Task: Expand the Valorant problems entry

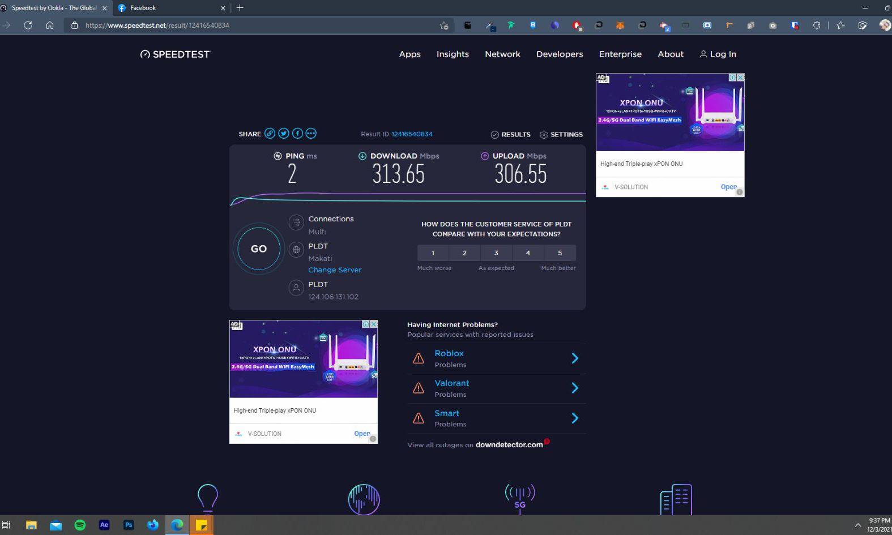Action: point(574,388)
